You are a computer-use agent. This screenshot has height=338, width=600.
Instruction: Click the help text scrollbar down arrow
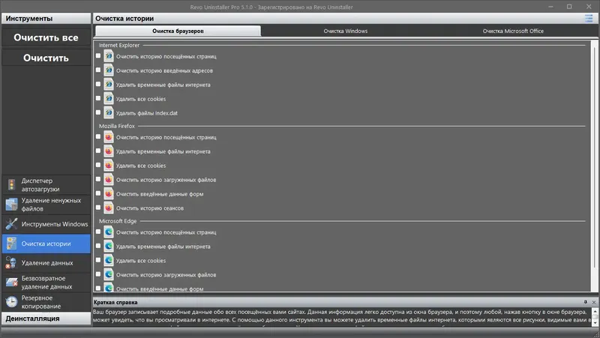pyautogui.click(x=595, y=323)
